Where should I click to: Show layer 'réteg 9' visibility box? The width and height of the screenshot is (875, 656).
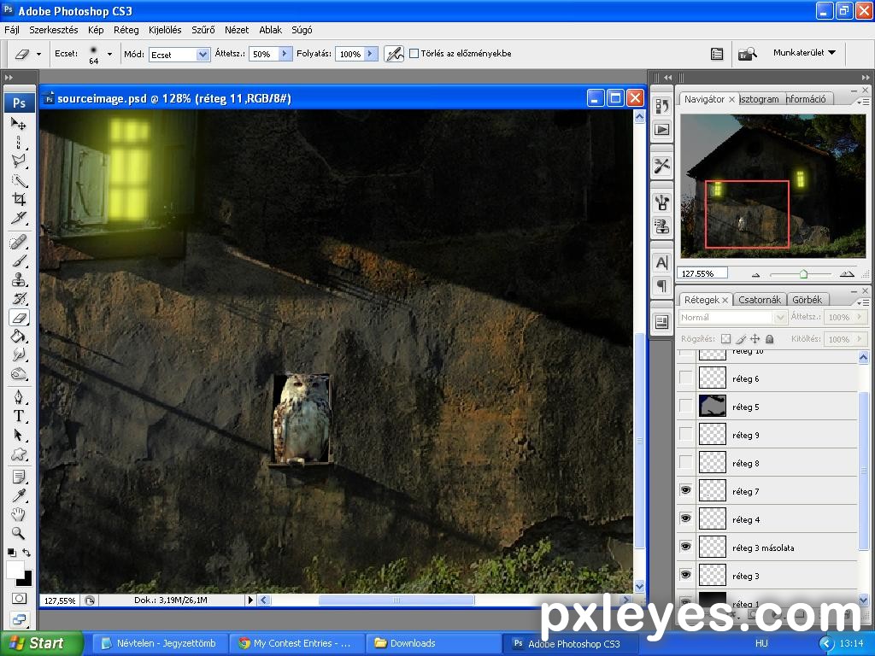coord(686,434)
